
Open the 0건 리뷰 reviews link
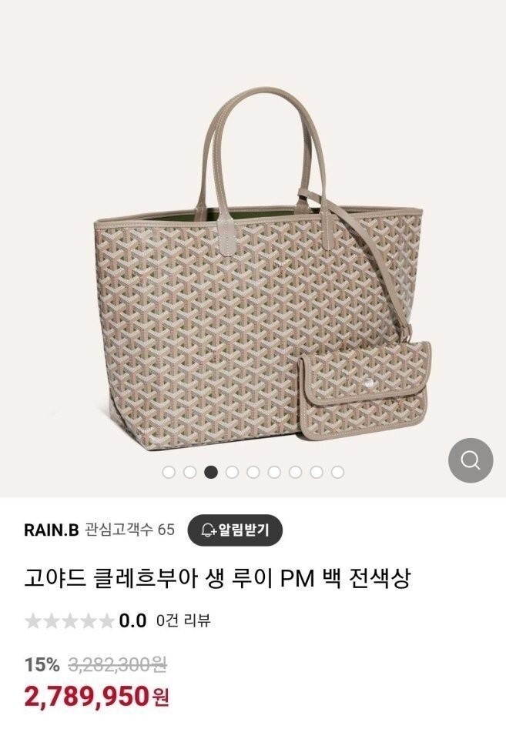[183, 620]
